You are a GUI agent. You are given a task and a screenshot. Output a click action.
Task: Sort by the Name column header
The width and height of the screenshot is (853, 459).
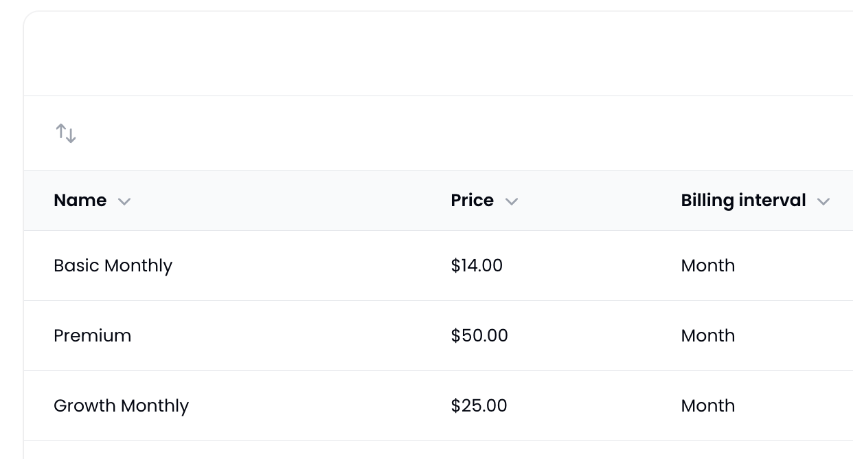80,201
